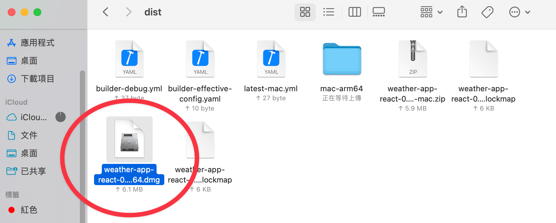The height and width of the screenshot is (223, 556).
Task: Select the red 紅色 tag
Action: pos(28,210)
